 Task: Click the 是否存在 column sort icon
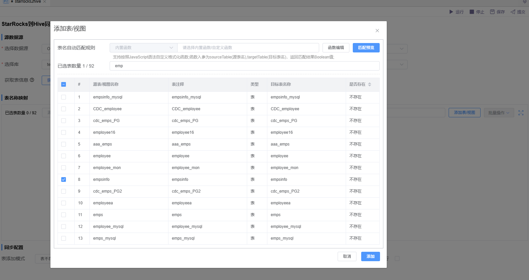point(370,84)
